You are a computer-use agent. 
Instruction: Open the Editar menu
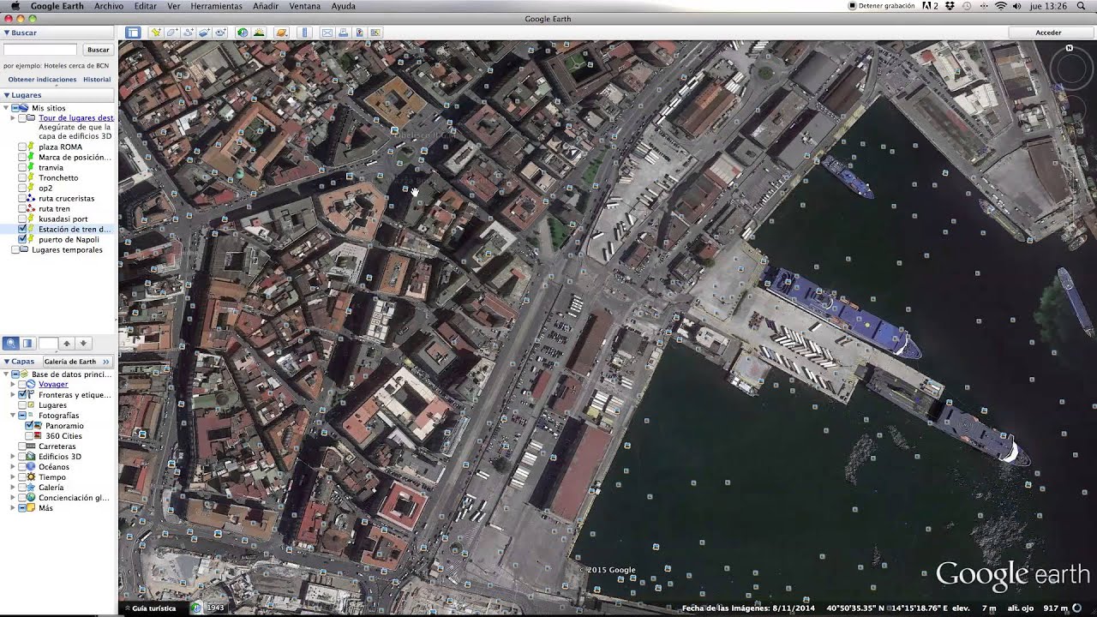146,6
